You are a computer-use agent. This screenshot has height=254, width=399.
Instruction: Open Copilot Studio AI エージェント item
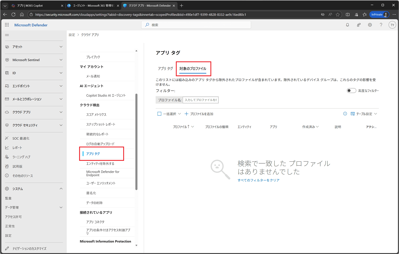tap(106, 95)
